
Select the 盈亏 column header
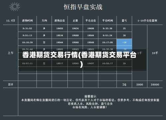[124, 21]
